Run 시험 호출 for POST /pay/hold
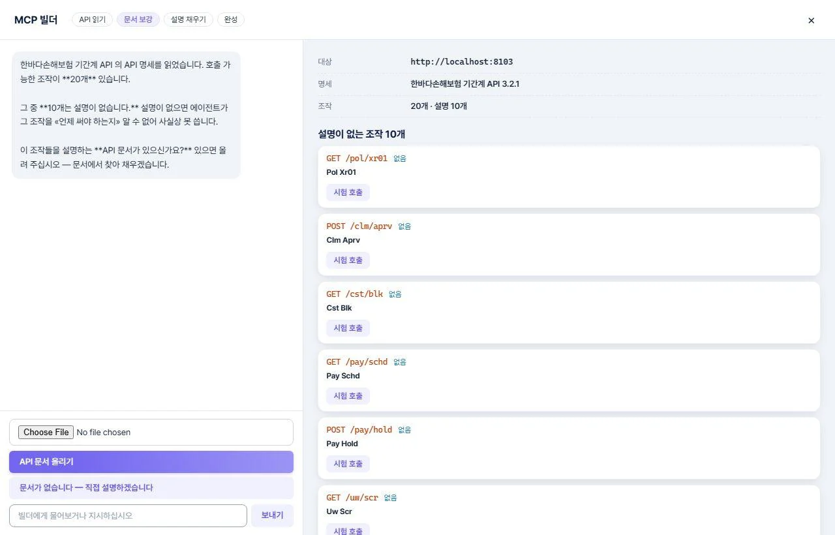Image resolution: width=835 pixels, height=535 pixels. [348, 464]
